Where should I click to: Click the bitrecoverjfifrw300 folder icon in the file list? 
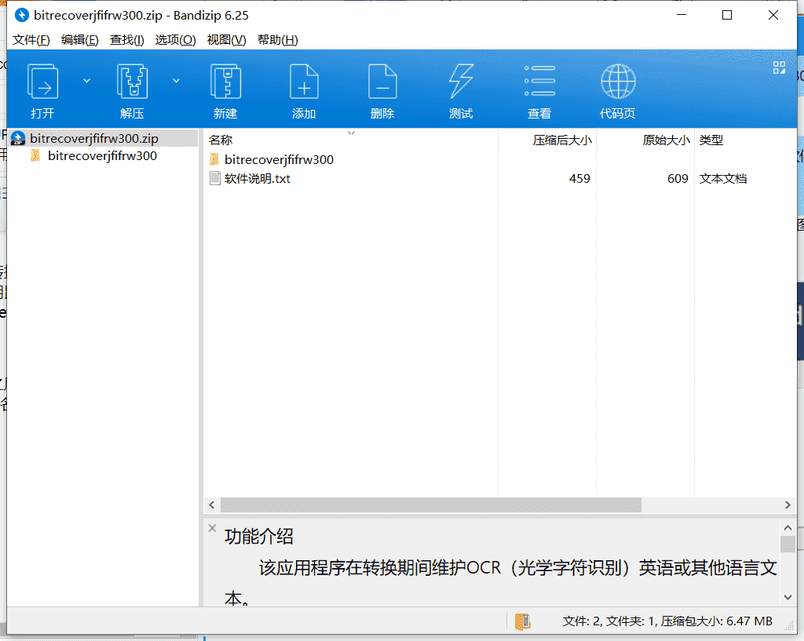coord(215,159)
